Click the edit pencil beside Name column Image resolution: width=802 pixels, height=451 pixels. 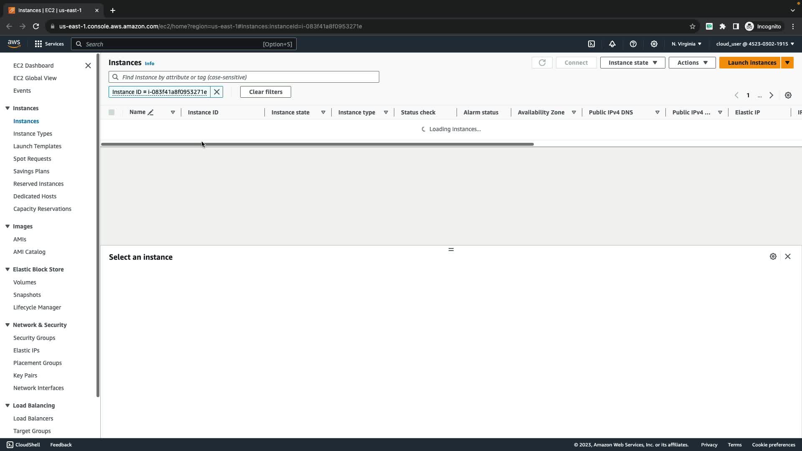(151, 112)
